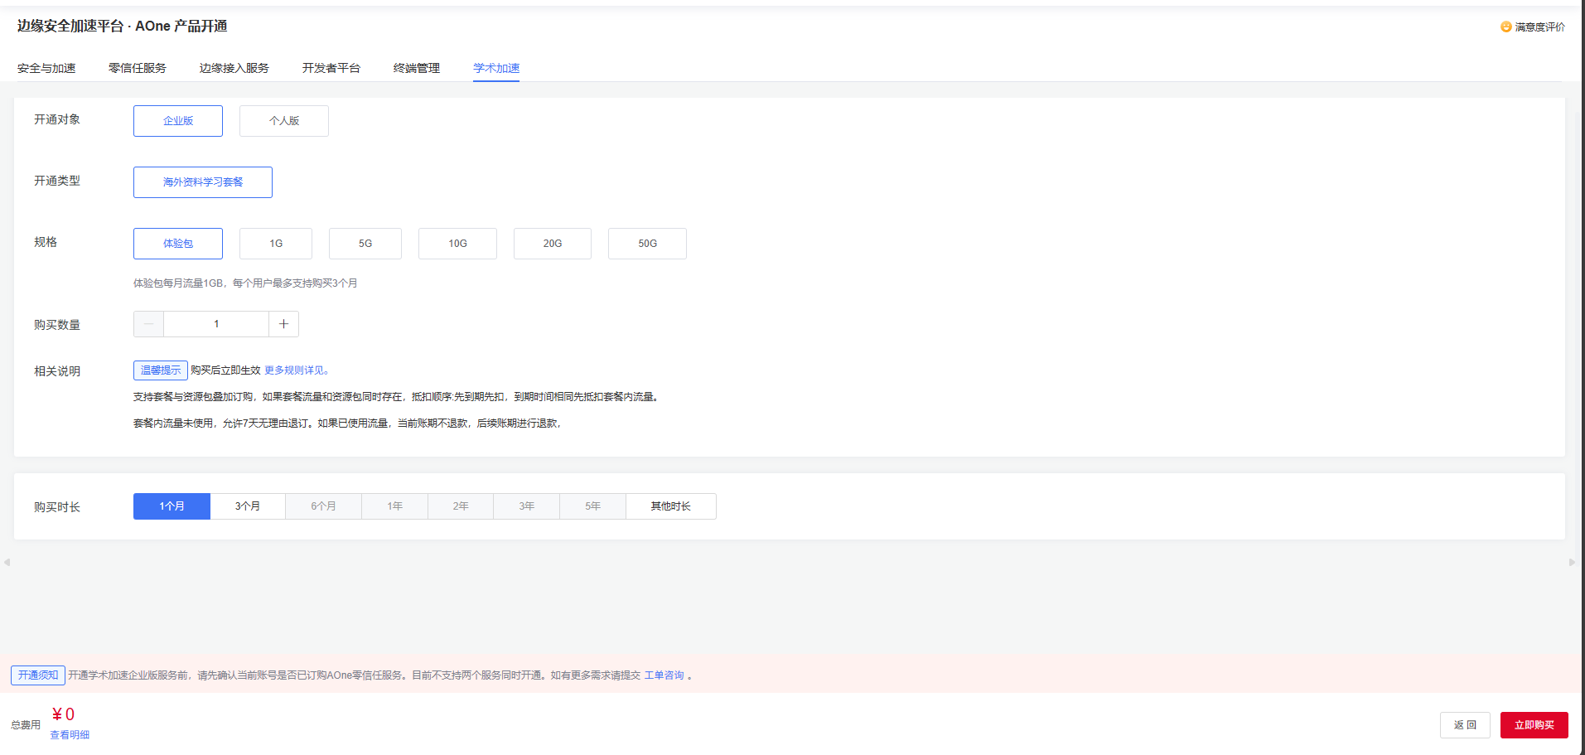Screen dimensions: 1585x755
Task: Select the 海外资料学习套餐 type
Action: [203, 182]
